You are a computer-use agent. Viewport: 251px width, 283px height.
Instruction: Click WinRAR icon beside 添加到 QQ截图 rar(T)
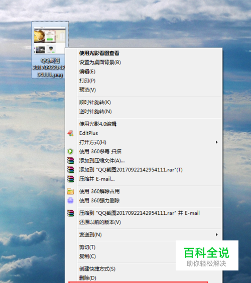click(x=70, y=170)
